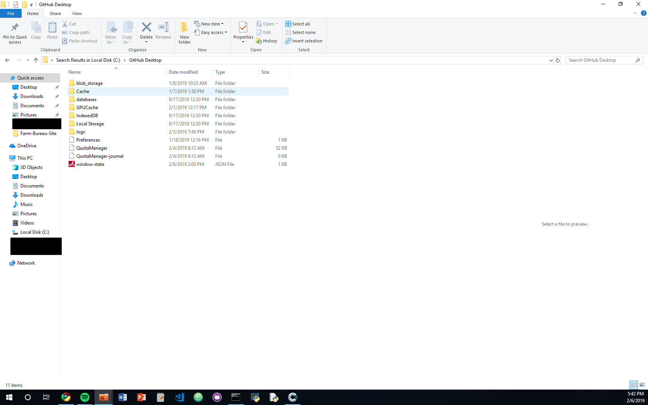Click the Delete X icon

[147, 27]
